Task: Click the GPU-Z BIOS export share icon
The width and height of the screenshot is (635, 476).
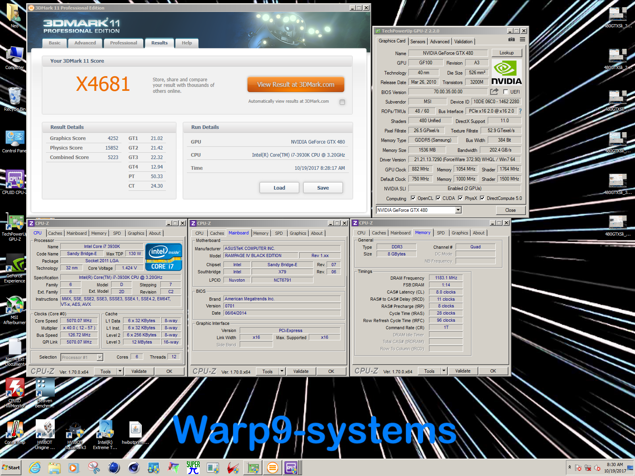Action: click(x=494, y=92)
